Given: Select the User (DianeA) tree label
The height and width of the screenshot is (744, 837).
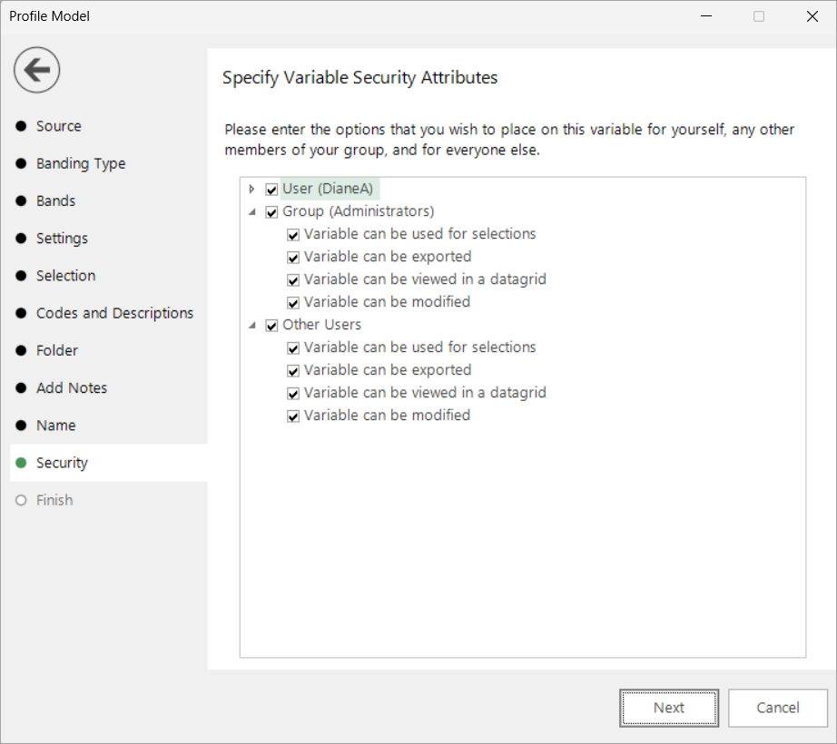Looking at the screenshot, I should point(328,189).
